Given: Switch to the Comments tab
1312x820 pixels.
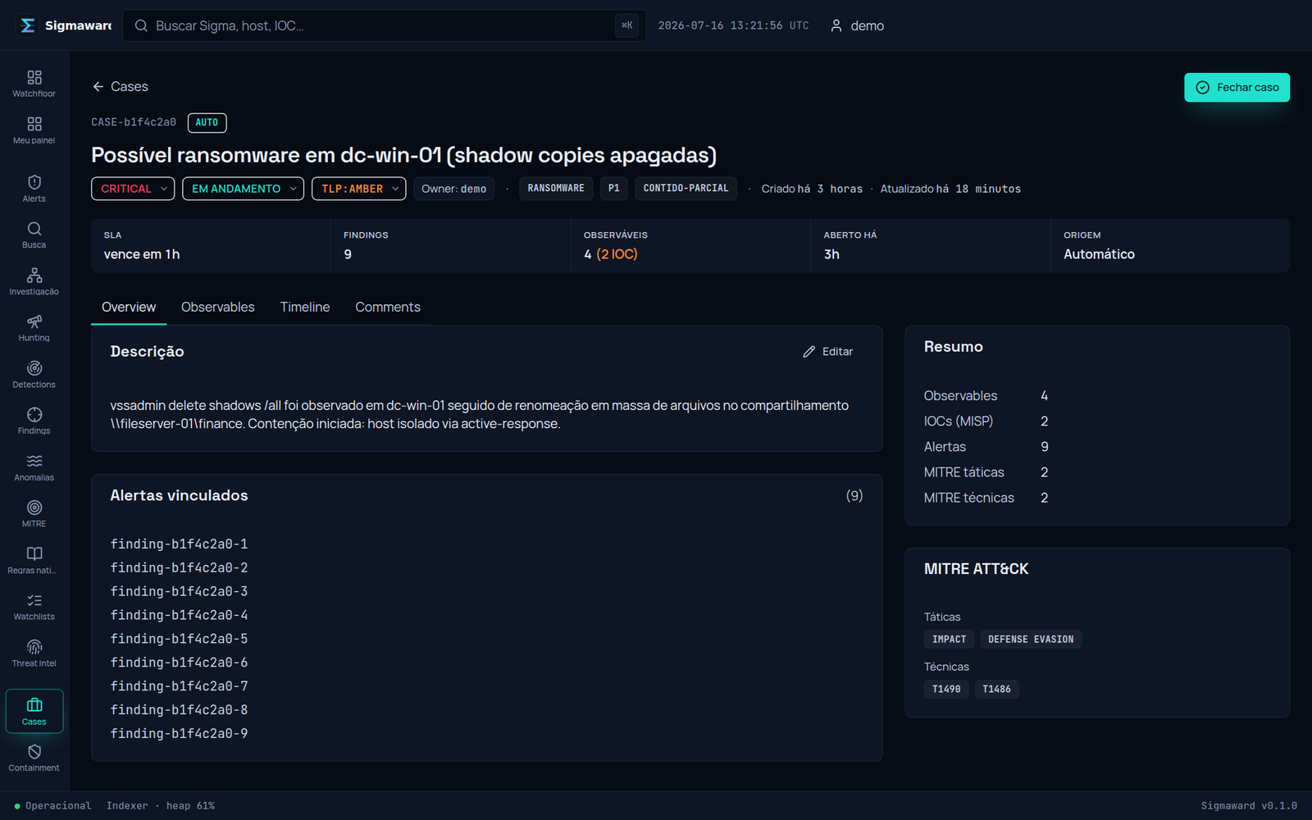Looking at the screenshot, I should click(x=388, y=307).
